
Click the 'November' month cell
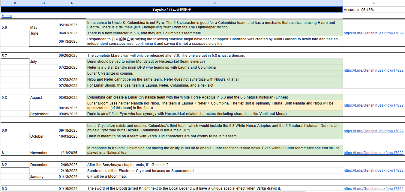point(43,150)
